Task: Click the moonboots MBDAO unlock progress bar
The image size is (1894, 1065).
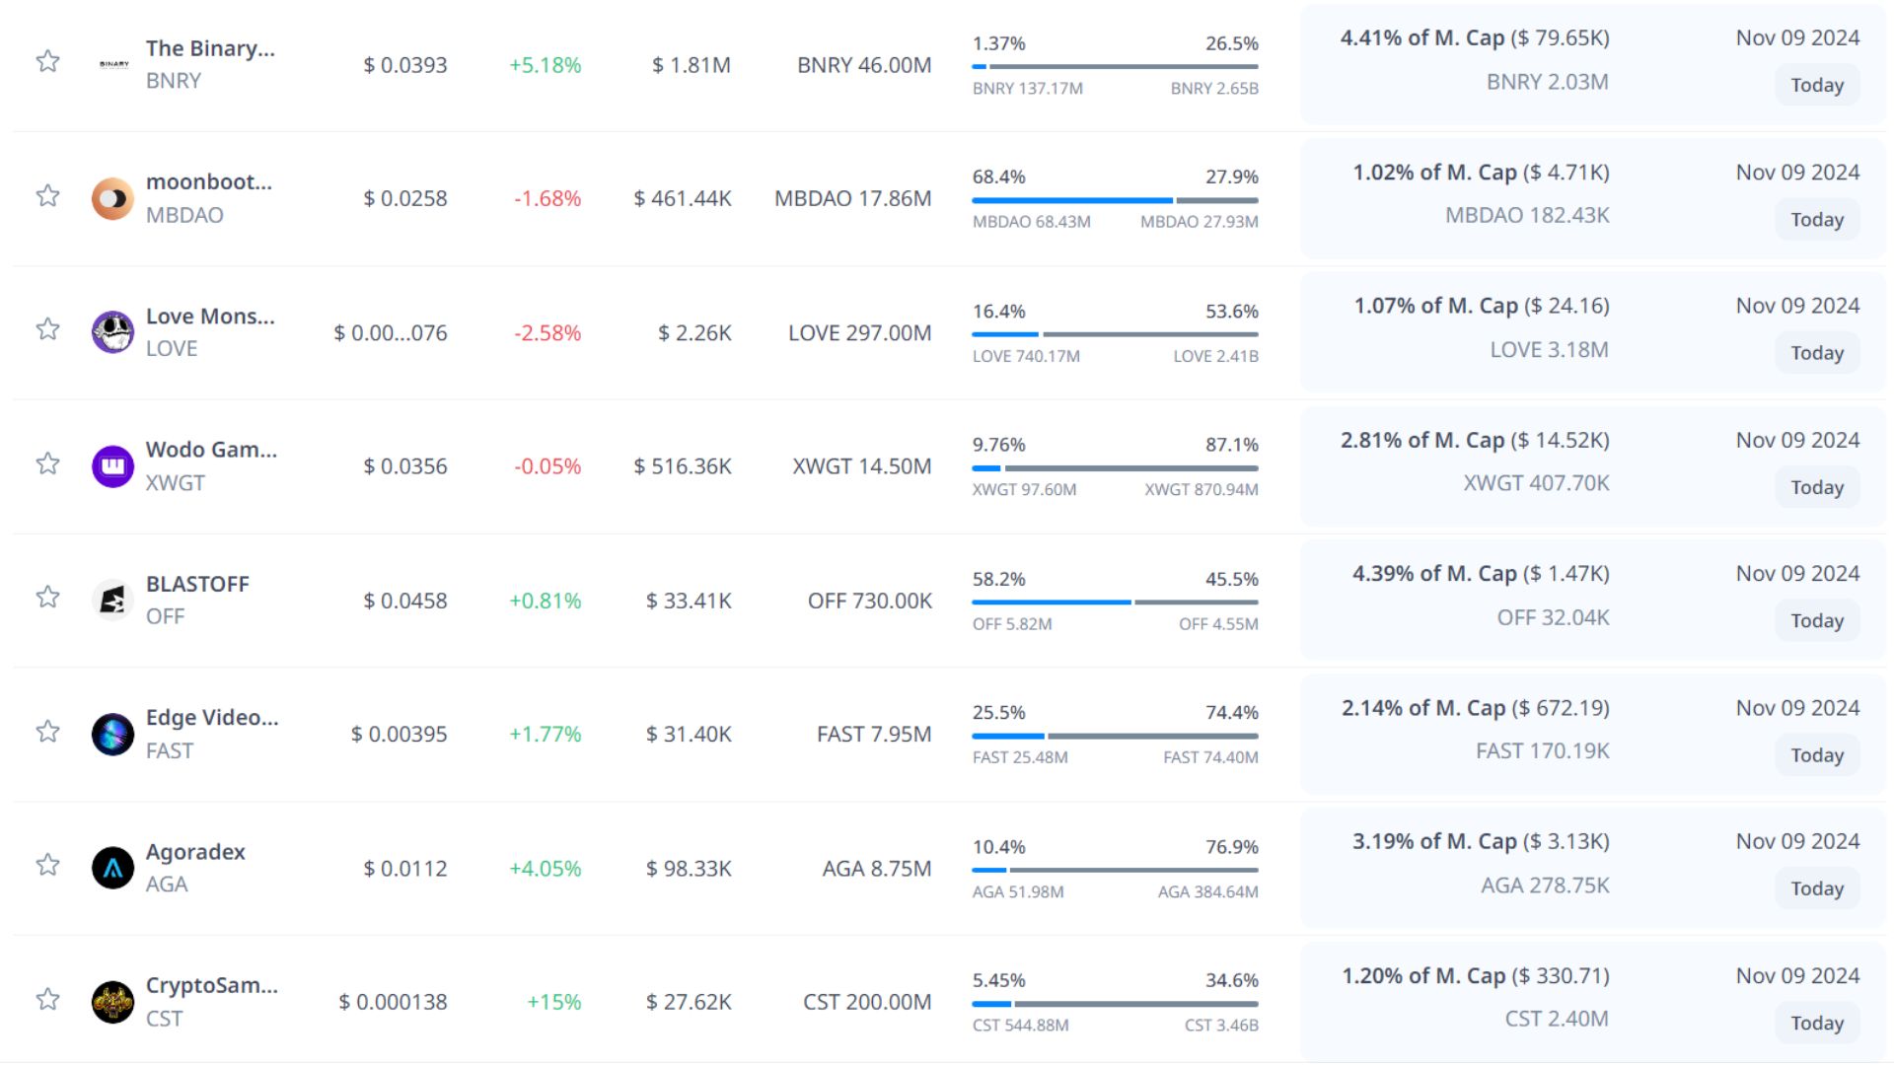Action: click(x=1115, y=200)
